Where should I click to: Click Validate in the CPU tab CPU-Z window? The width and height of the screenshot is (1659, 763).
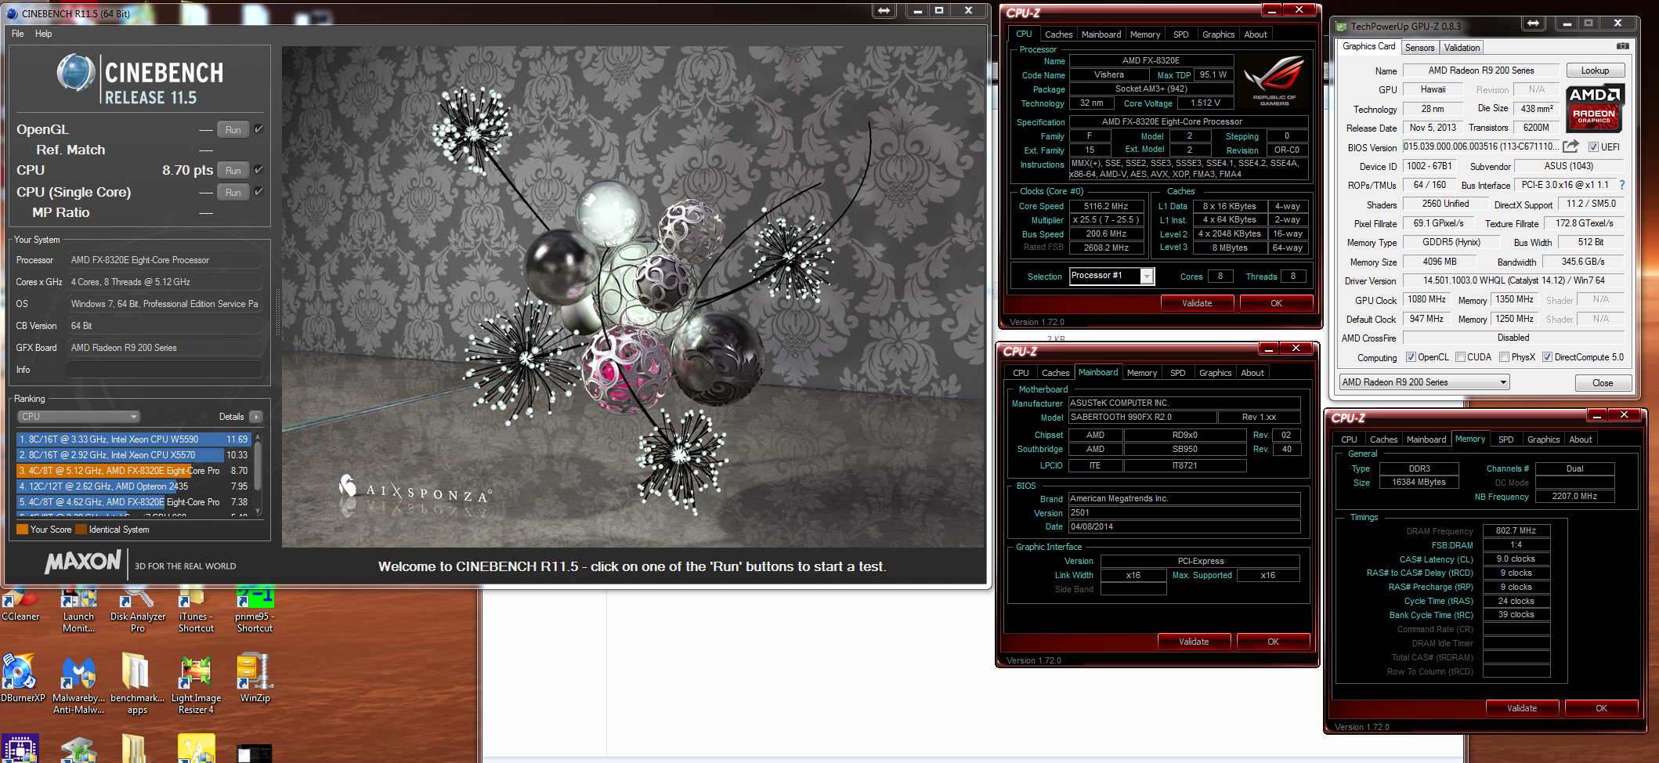1197,303
